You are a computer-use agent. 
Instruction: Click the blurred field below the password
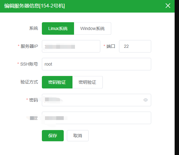(x=97, y=118)
